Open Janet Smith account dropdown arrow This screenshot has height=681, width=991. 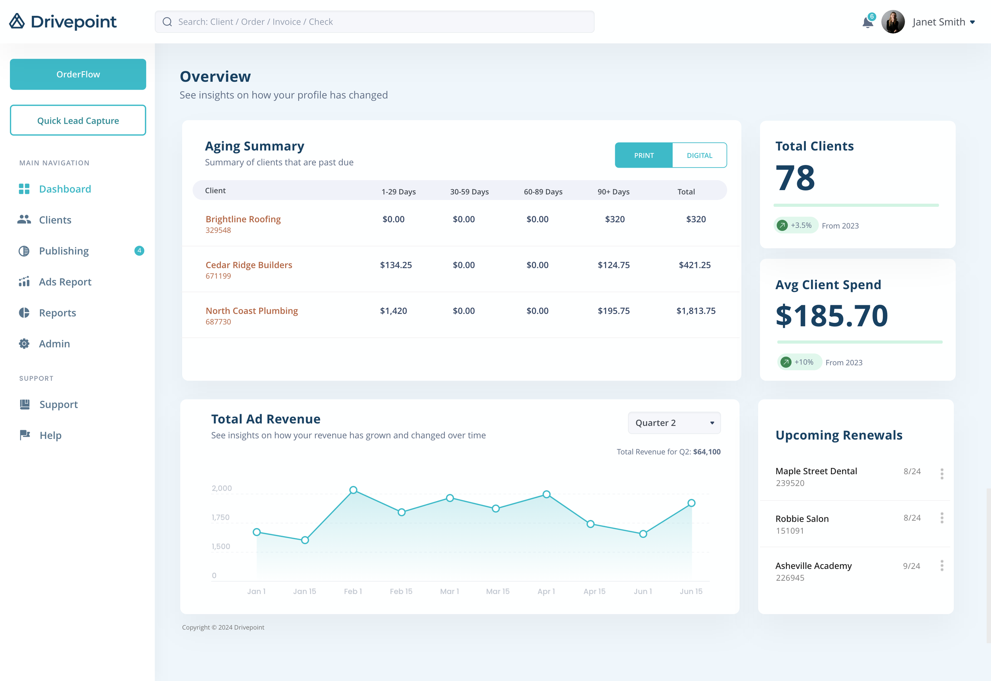(x=972, y=22)
